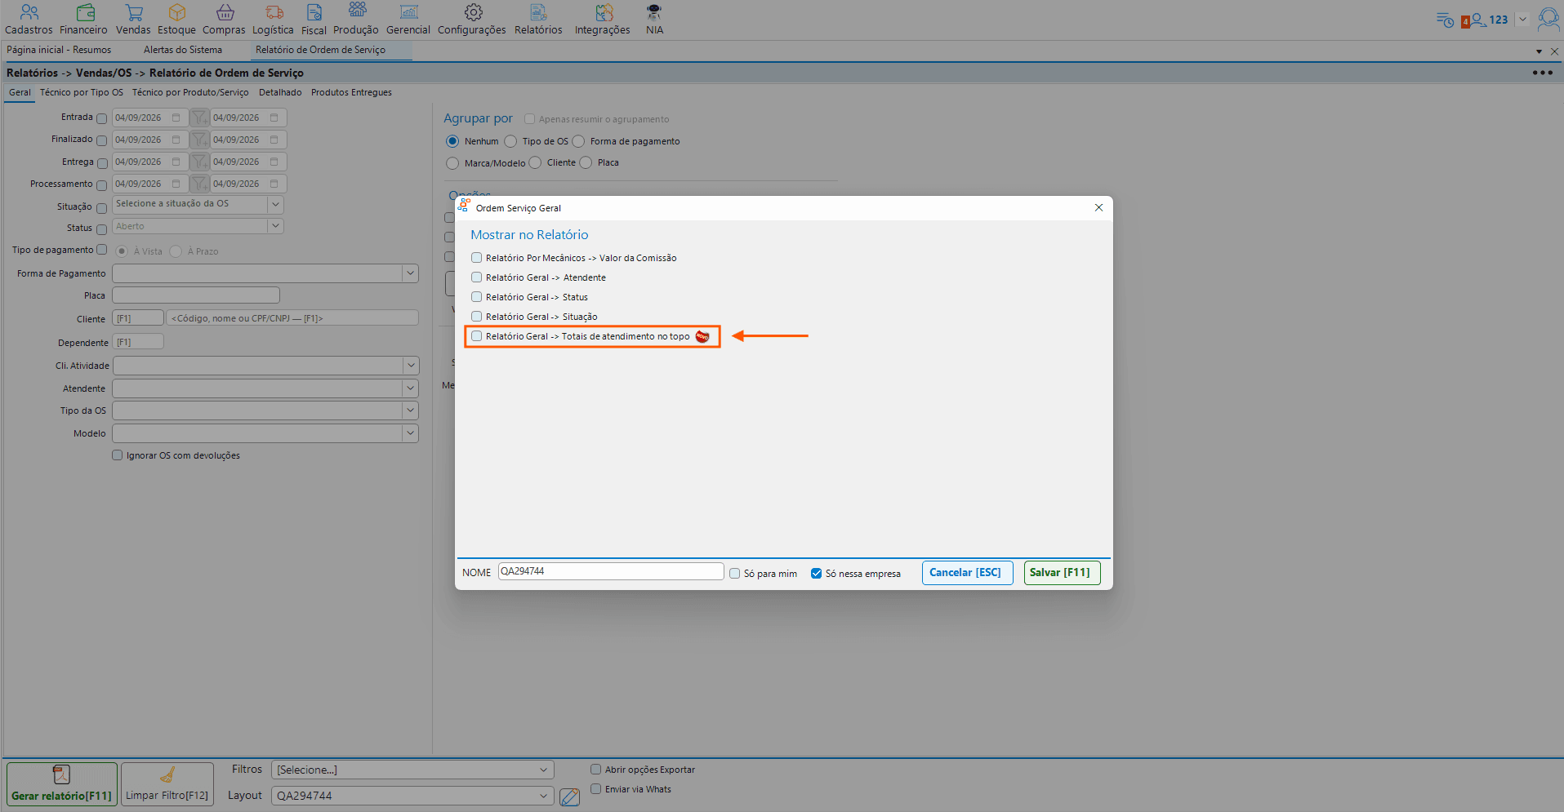
Task: Expand the Forma de Pagamento dropdown
Action: pyautogui.click(x=410, y=273)
